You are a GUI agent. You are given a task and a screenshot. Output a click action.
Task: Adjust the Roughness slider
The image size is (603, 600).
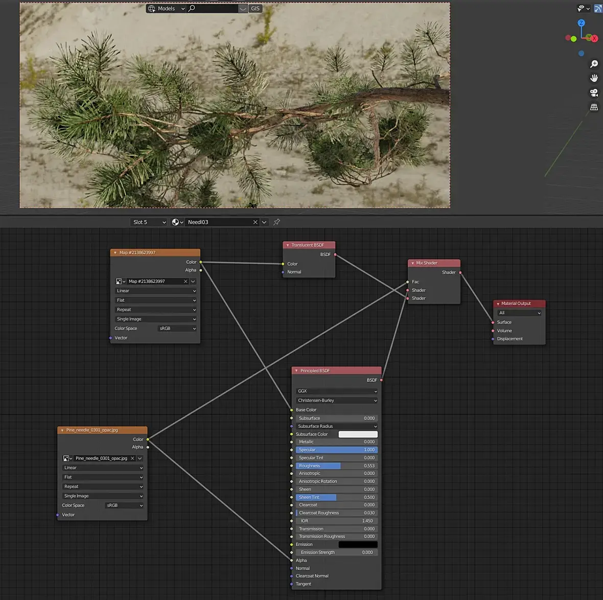pos(336,466)
